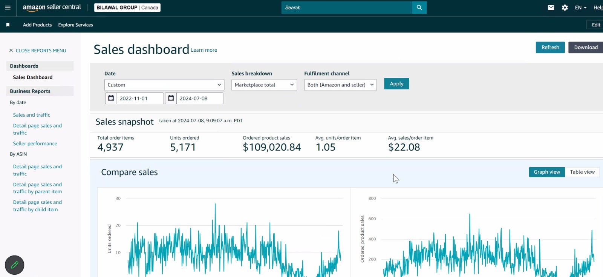The image size is (603, 277).
Task: Open the Sales breakdown dropdown
Action: (x=264, y=85)
